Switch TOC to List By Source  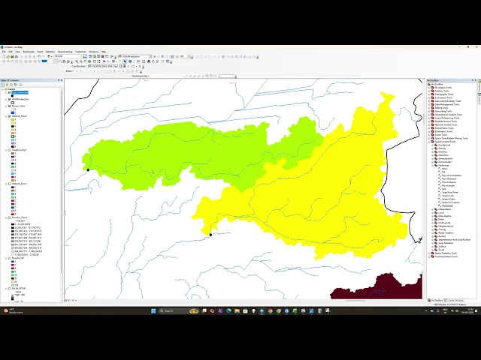(7, 85)
